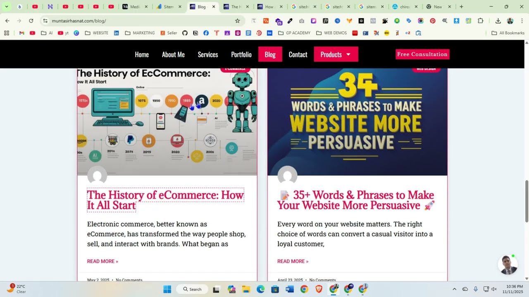Open the GP ACADEMY bookmarks folder

tap(294, 33)
